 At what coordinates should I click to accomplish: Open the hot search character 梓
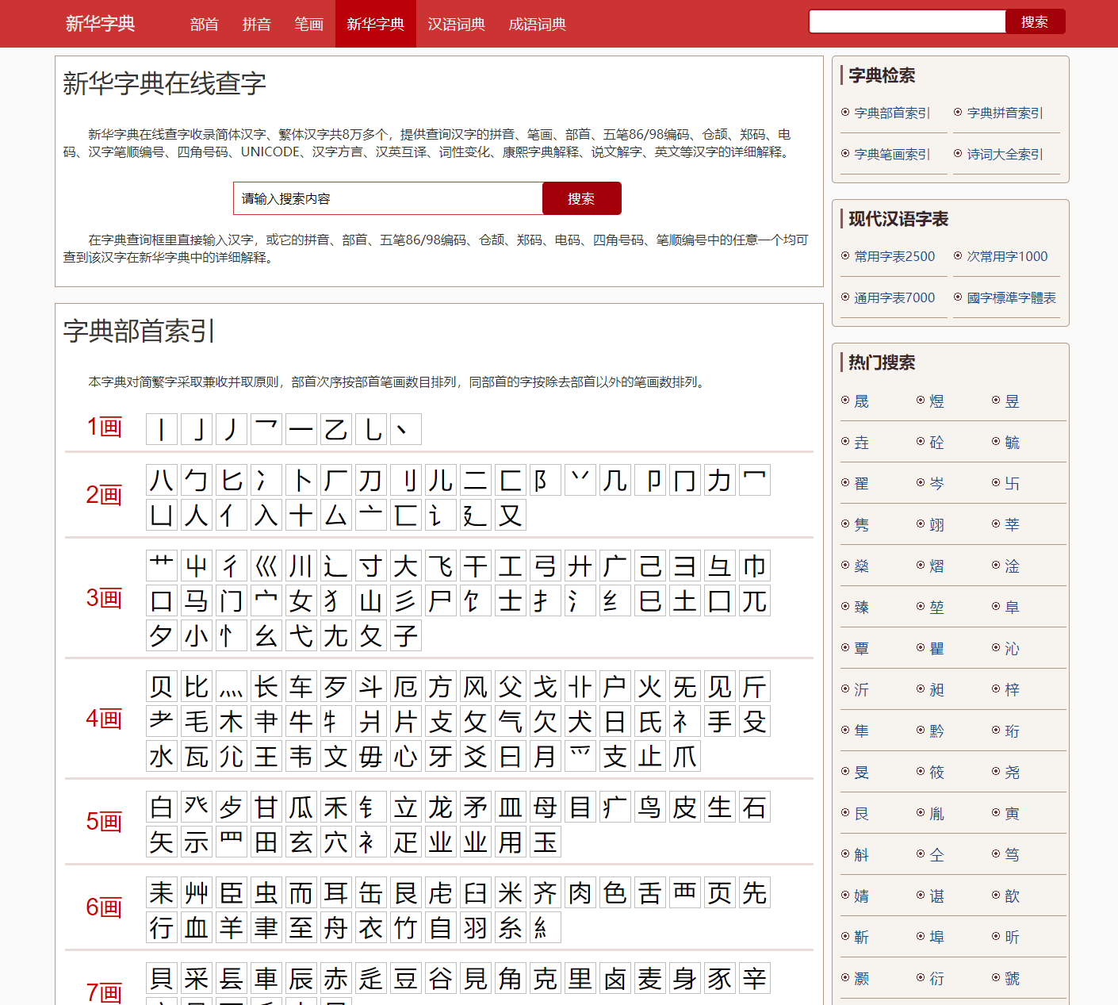click(x=1011, y=689)
